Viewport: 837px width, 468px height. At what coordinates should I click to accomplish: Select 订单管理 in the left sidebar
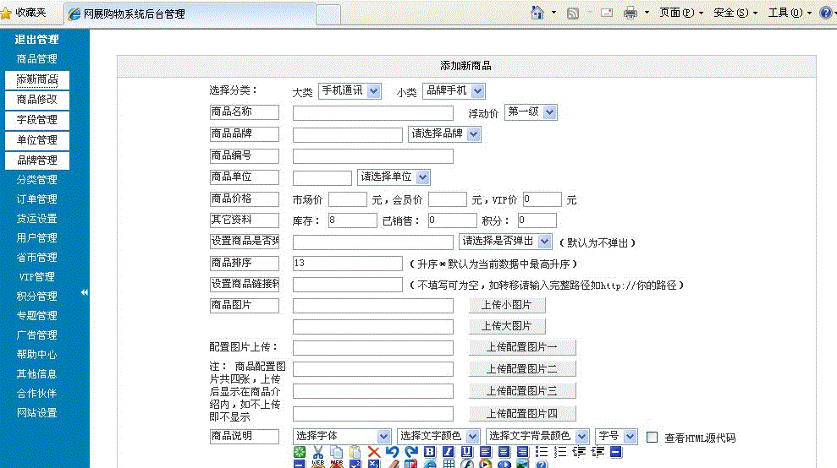point(36,199)
